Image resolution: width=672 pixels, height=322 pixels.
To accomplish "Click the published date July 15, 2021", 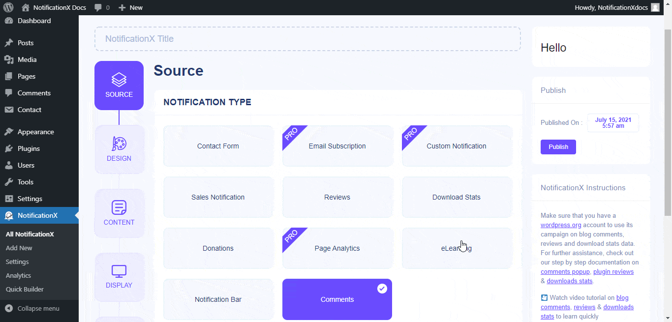I will point(613,123).
